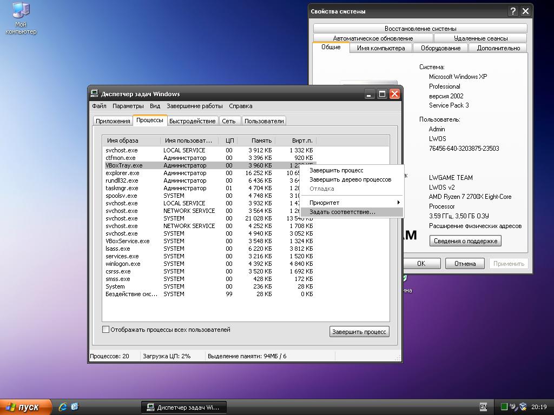
Task: Click the Завершить процесс button
Action: tap(359, 332)
